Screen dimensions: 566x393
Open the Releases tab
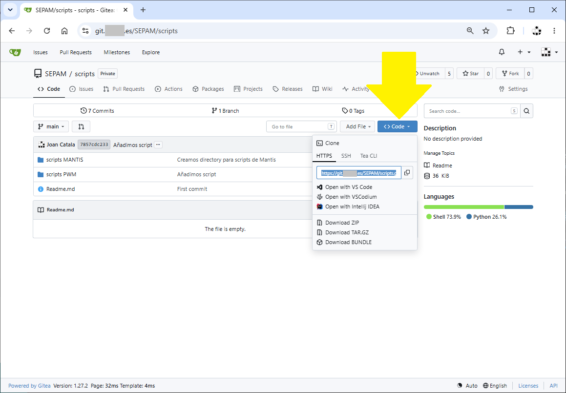click(x=288, y=89)
